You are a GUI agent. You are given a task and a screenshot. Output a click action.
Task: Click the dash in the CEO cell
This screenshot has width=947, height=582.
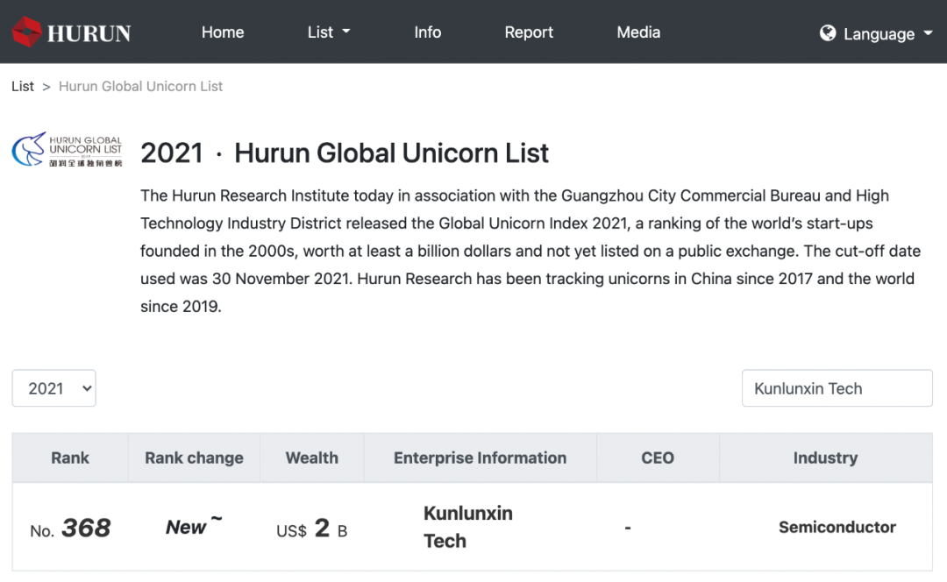coord(628,528)
